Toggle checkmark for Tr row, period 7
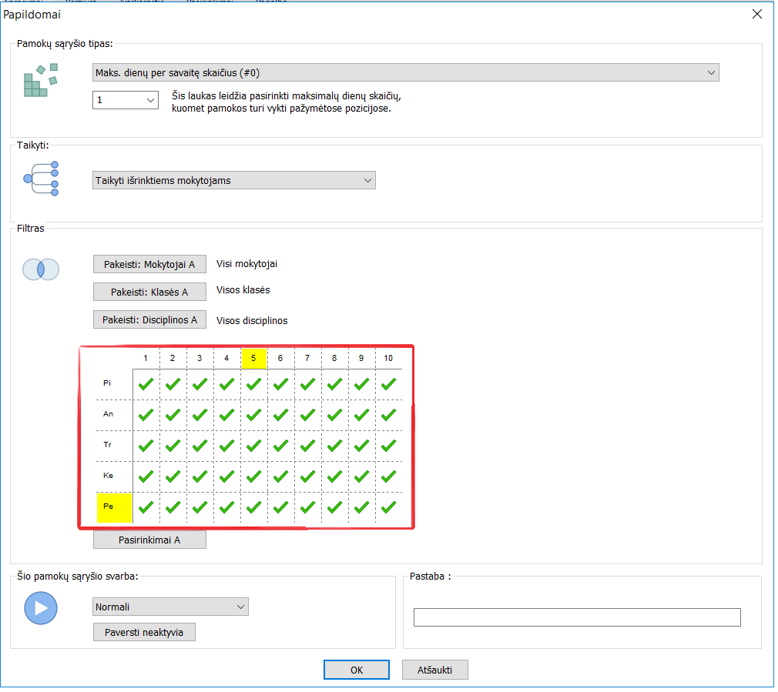Screen dimensions: 778x692 point(307,446)
